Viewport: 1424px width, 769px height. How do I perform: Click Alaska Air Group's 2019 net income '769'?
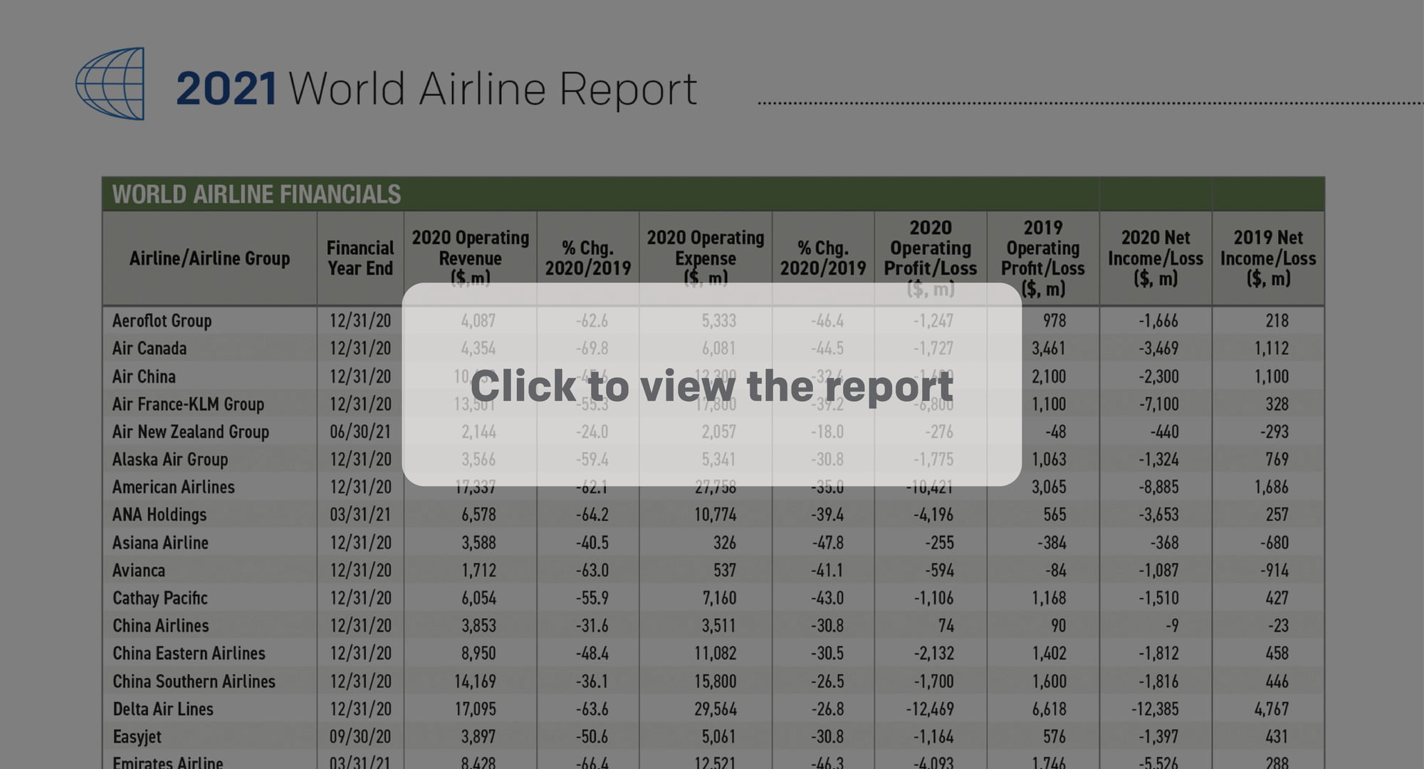(1277, 460)
